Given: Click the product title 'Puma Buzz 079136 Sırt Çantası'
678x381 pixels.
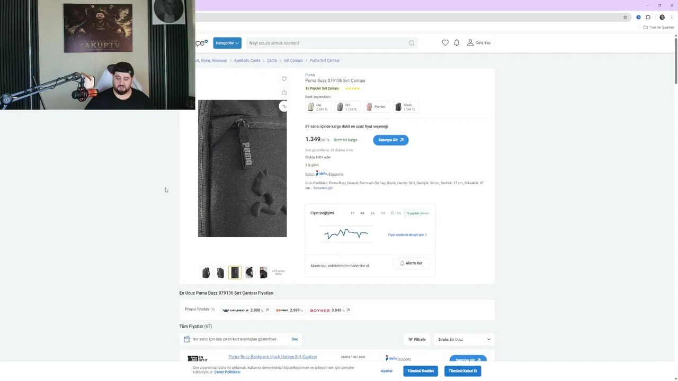Looking at the screenshot, I should 335,81.
